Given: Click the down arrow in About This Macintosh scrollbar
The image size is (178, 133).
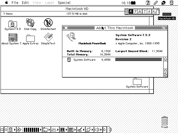Looking at the screenshot, I should tap(165, 71).
